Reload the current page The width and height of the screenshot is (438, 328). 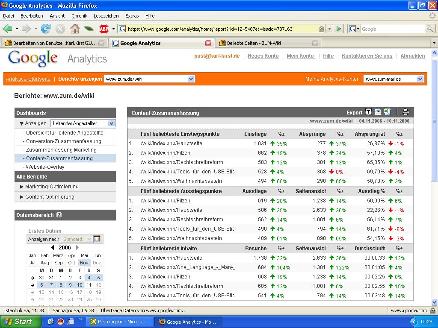click(46, 29)
